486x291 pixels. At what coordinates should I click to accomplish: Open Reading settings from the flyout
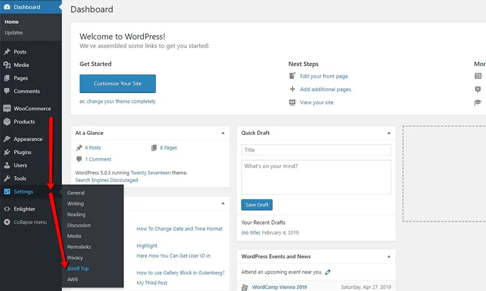[76, 214]
